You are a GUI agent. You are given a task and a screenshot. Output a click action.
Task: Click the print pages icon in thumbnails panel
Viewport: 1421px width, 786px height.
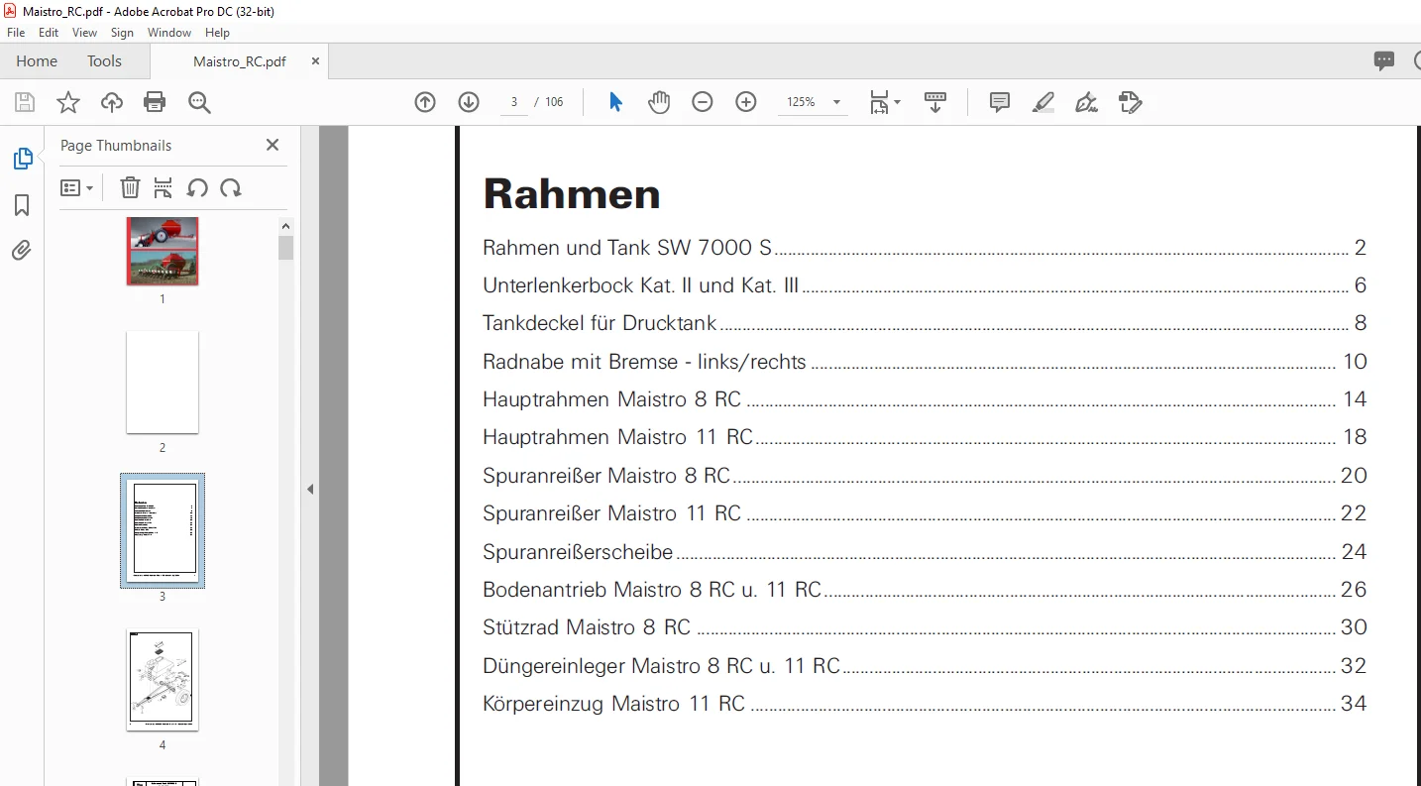(164, 187)
